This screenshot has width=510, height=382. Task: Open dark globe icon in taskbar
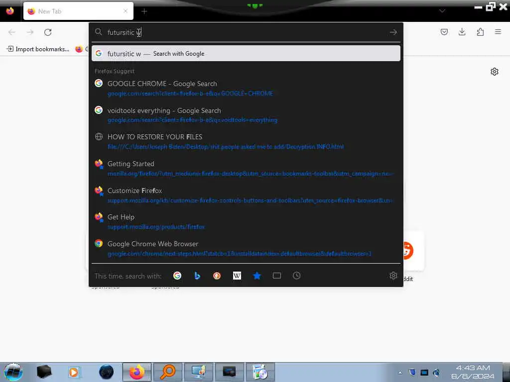click(x=107, y=372)
